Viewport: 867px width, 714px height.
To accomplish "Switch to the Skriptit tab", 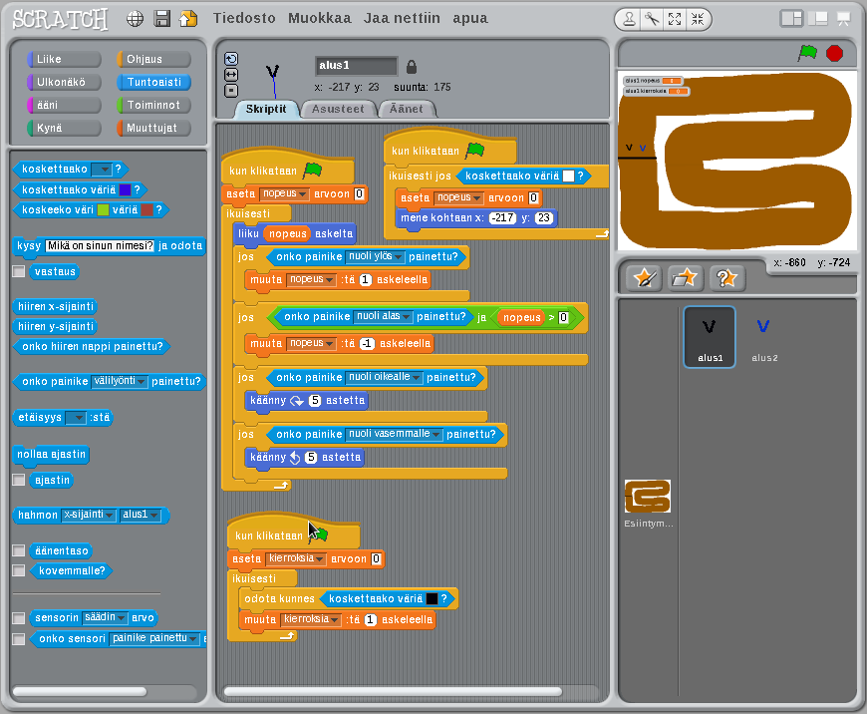I will coord(266,109).
